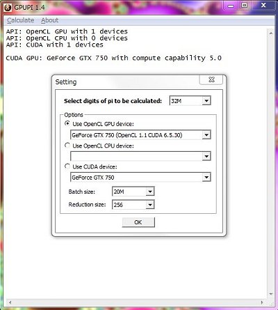The width and height of the screenshot is (278, 310).
Task: Close the Setting dialog with X icon
Action: (x=211, y=79)
